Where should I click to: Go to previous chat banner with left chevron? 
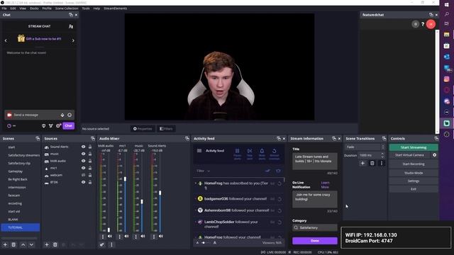(6, 41)
